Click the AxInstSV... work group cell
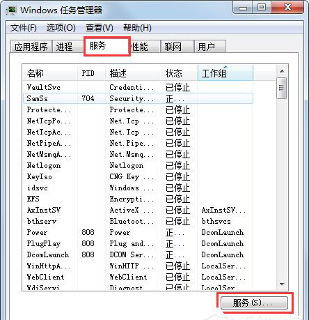The image size is (309, 320). coord(223,211)
